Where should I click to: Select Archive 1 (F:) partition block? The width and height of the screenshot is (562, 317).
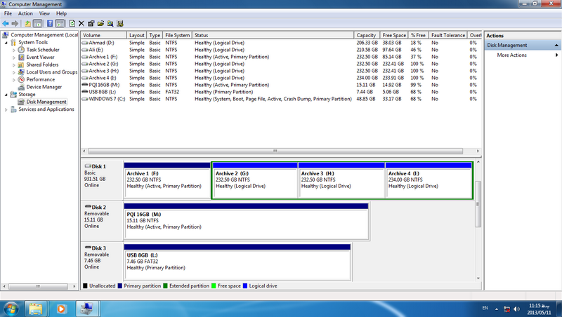click(167, 180)
